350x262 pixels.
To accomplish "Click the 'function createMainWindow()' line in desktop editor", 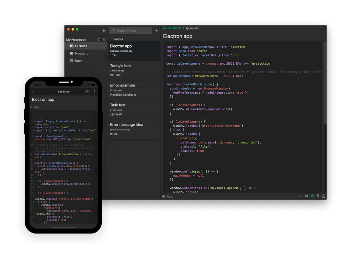I will coord(192,84).
